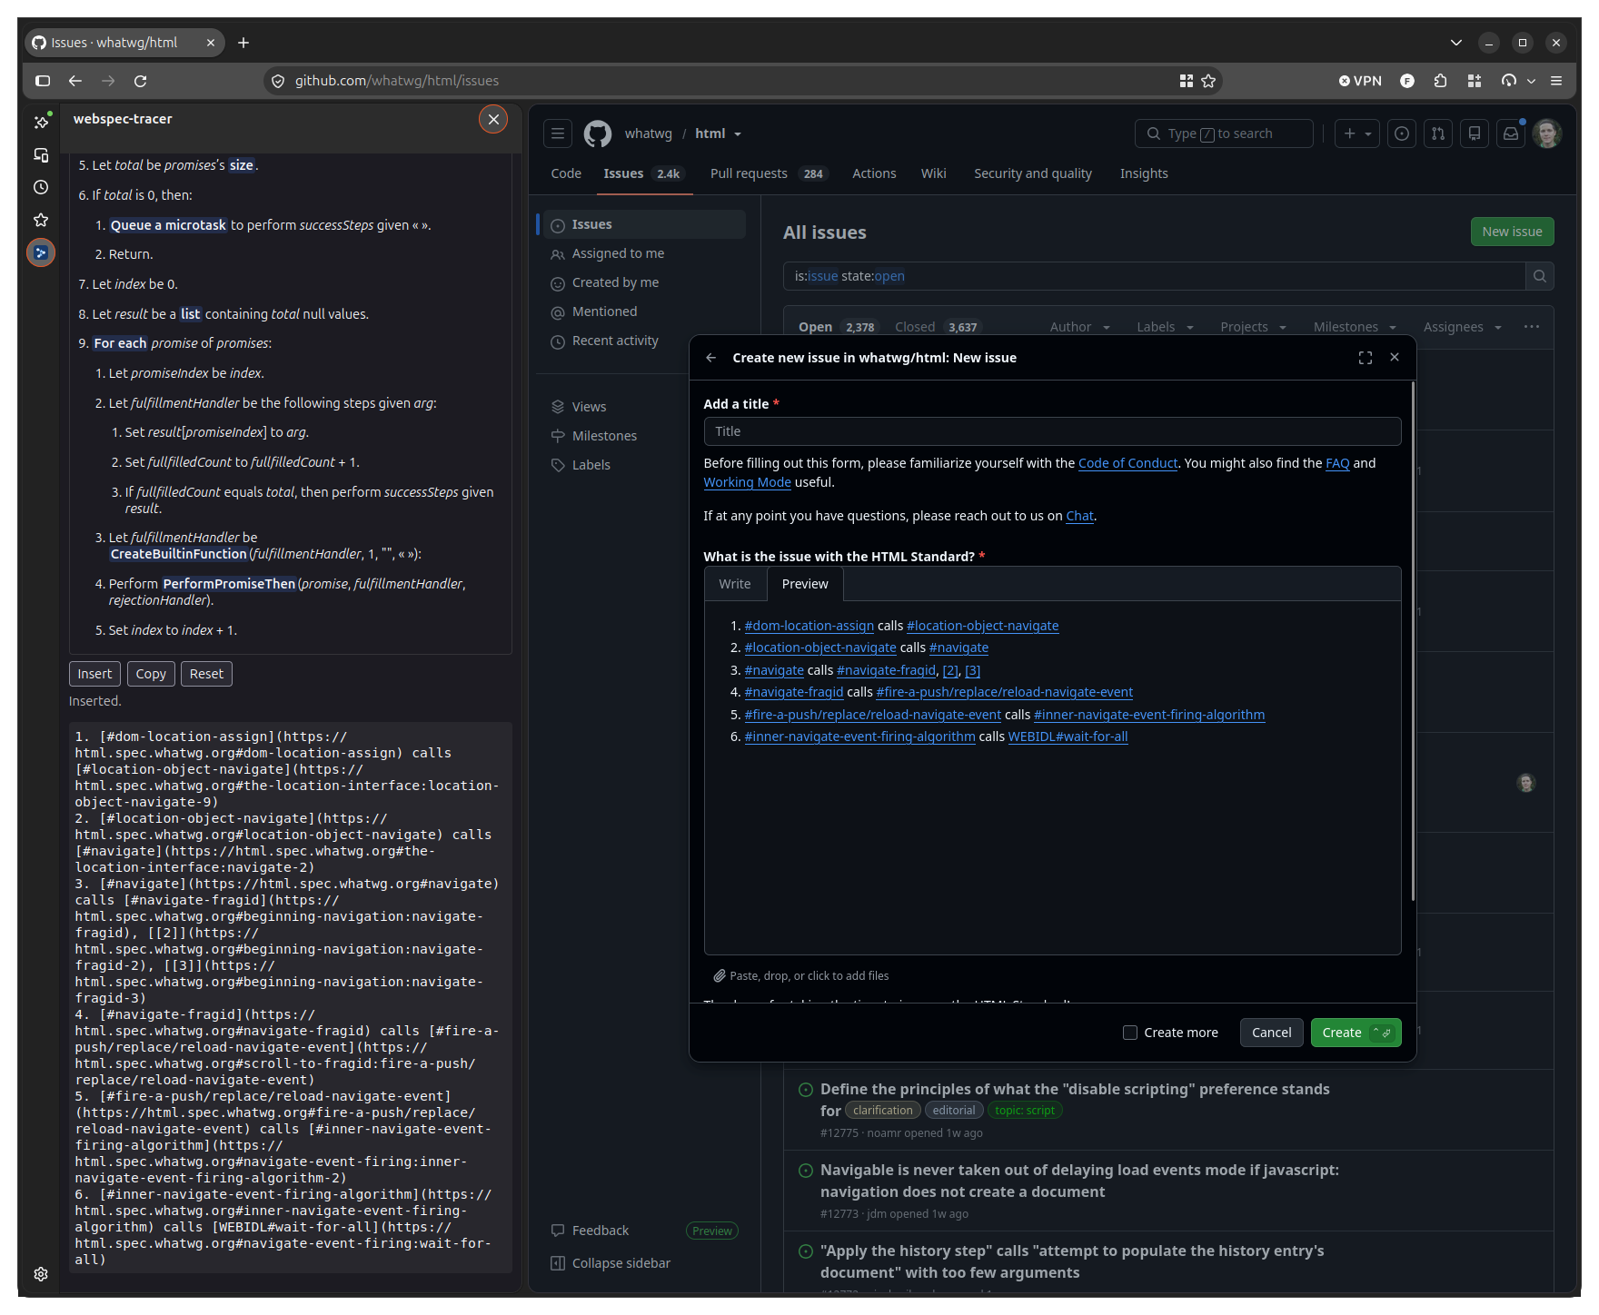Show issues Assigned to me

(x=618, y=253)
